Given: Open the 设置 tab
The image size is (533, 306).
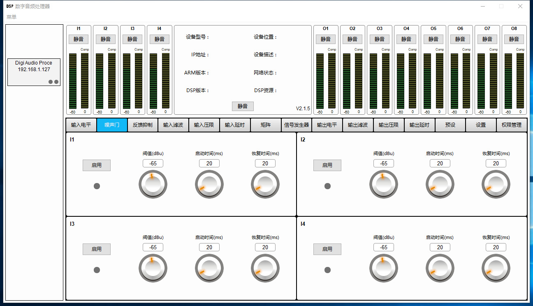Looking at the screenshot, I should pyautogui.click(x=481, y=125).
